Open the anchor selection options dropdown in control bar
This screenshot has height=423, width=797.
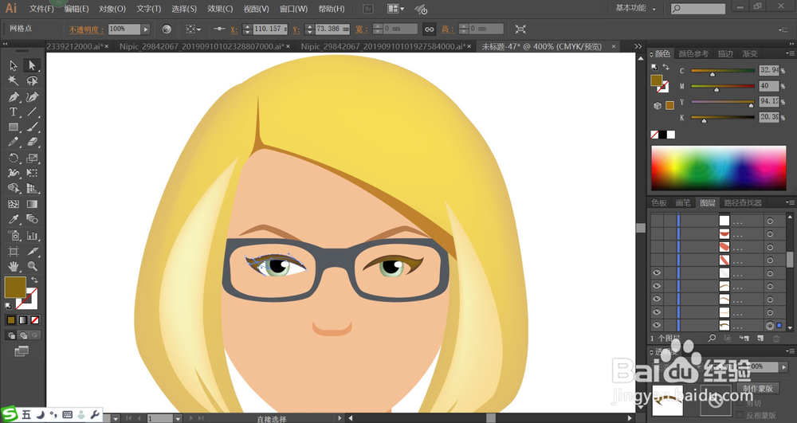[x=193, y=29]
